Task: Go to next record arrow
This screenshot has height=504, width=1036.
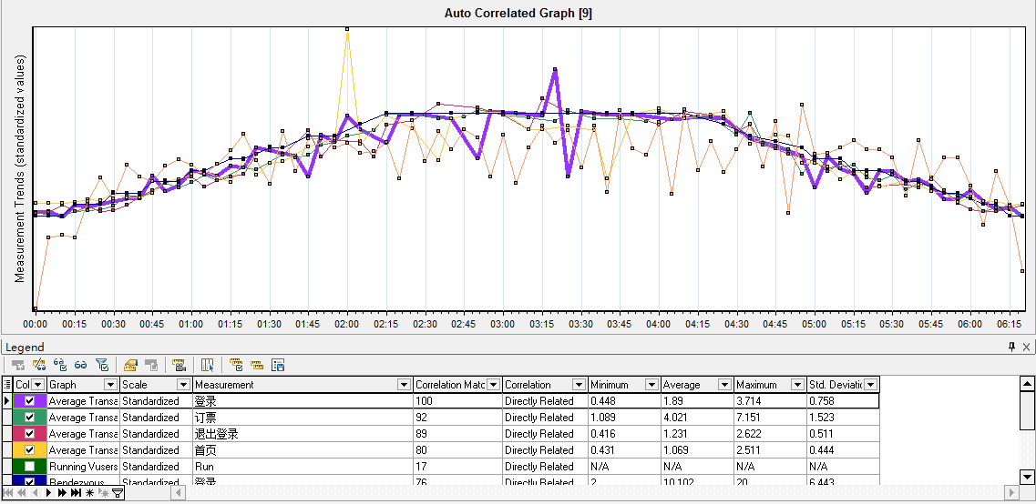Action: 49,493
